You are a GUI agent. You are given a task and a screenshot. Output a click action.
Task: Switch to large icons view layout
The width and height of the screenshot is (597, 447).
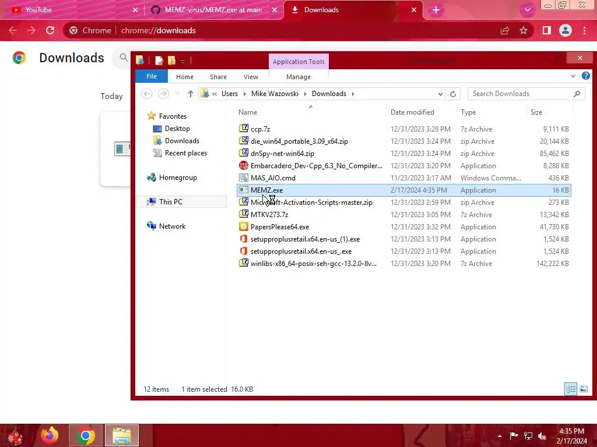coord(583,389)
